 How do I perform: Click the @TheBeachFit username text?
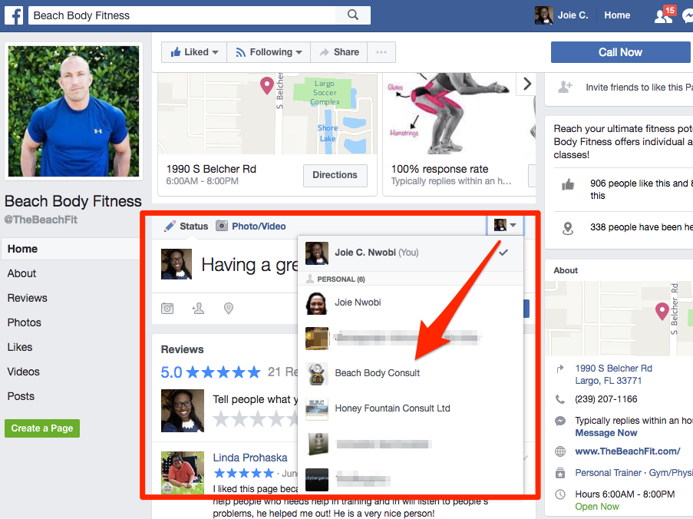[x=41, y=220]
